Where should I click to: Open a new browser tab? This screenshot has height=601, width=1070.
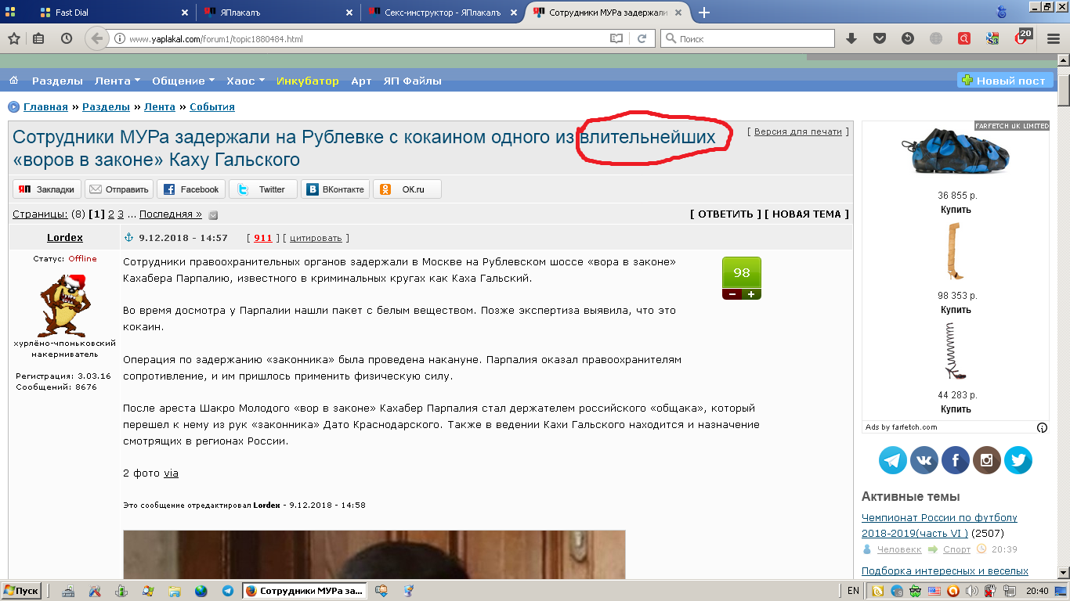click(704, 13)
